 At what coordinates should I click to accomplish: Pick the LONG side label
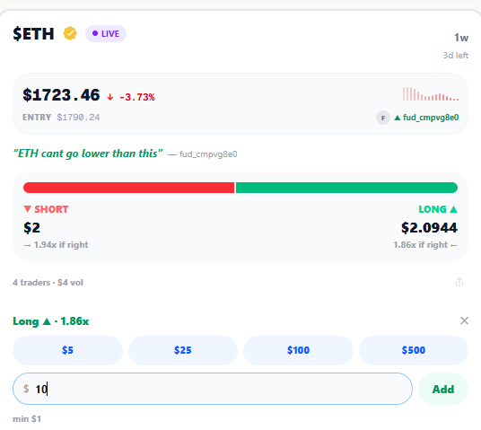coord(438,209)
